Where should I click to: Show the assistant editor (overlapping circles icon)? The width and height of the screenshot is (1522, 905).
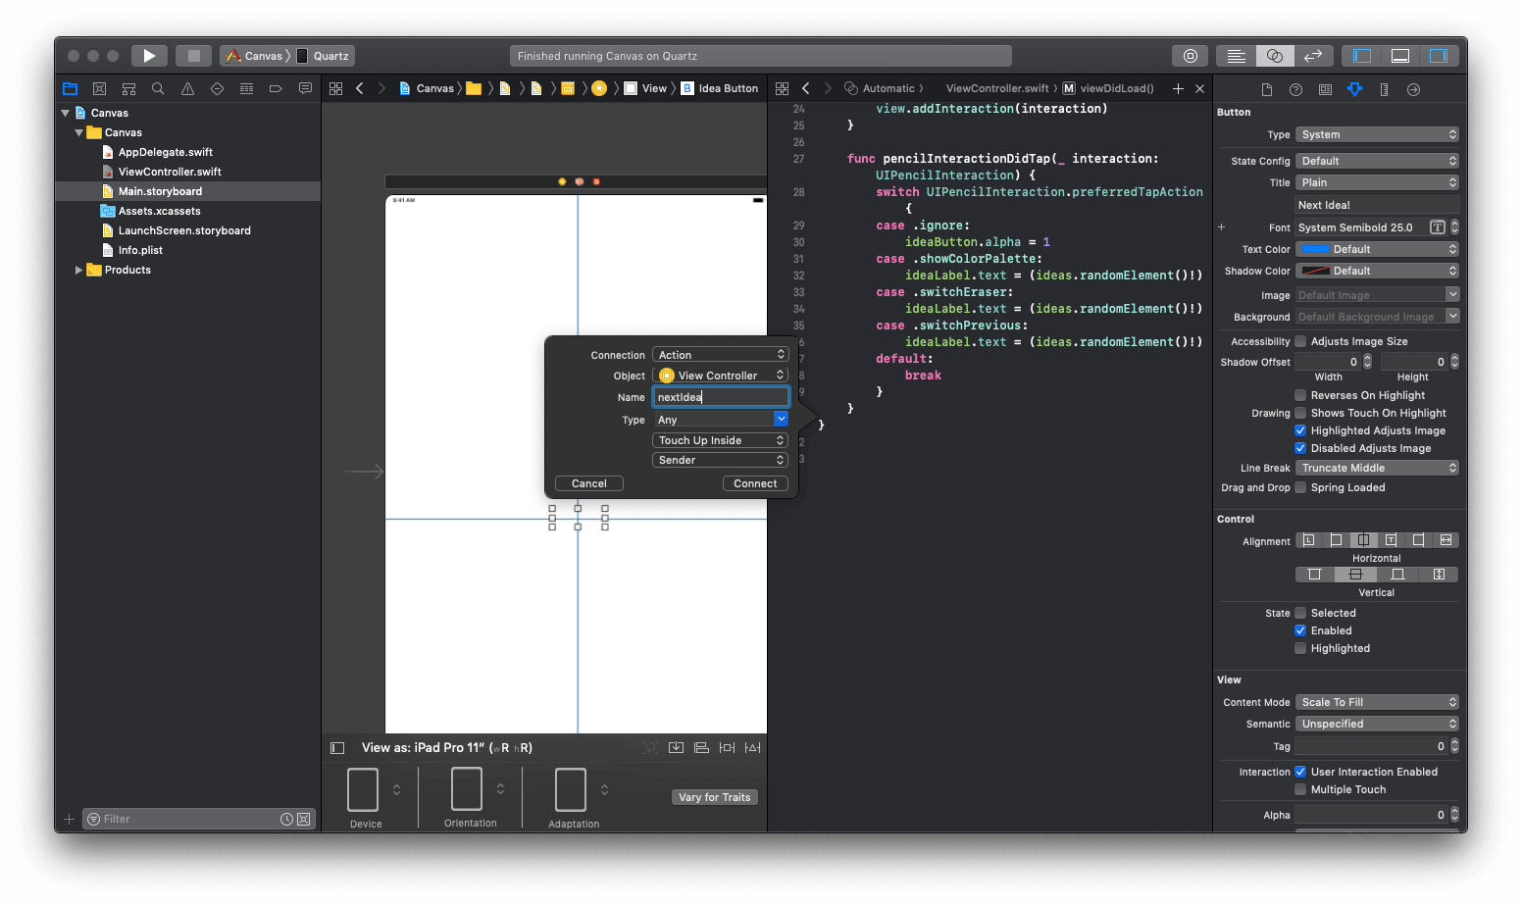[x=1274, y=56]
